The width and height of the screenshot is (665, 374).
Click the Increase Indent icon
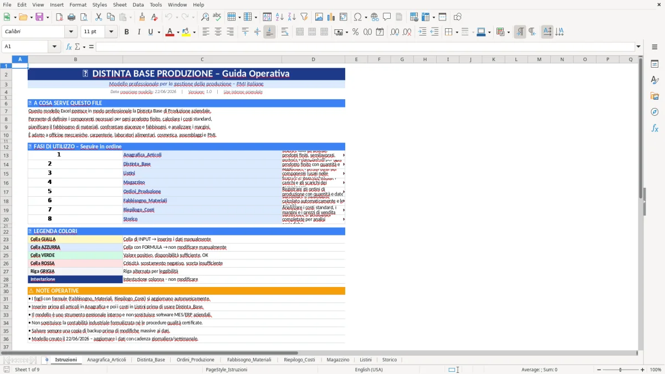tap(422, 32)
